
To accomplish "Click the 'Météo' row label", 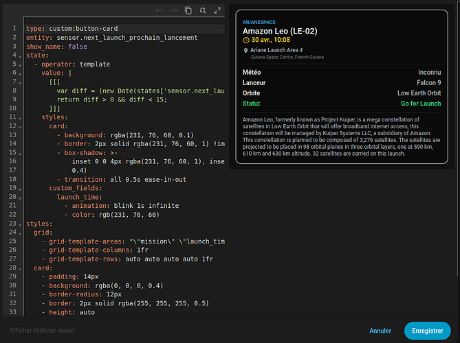I will point(252,72).
